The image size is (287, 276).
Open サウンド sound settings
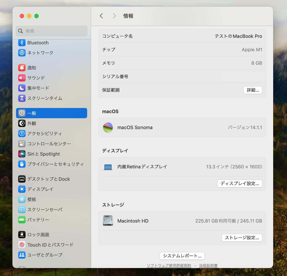[x=36, y=78]
